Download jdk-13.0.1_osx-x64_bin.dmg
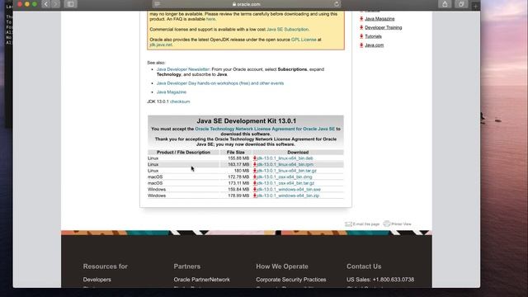Image resolution: width=528 pixels, height=297 pixels. pyautogui.click(x=285, y=177)
